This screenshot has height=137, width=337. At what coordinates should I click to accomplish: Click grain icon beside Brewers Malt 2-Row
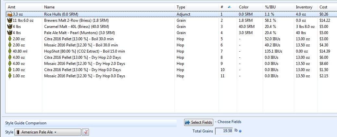click(10, 21)
